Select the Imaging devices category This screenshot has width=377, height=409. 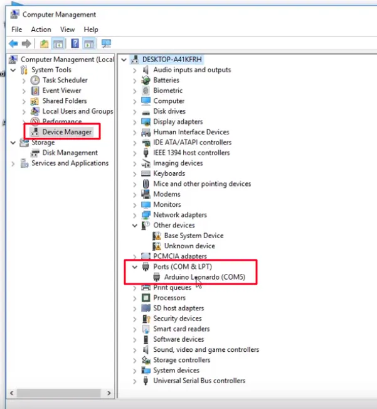pyautogui.click(x=178, y=163)
